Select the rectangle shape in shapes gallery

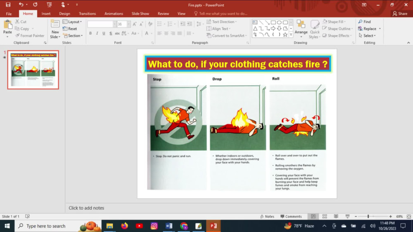(273, 22)
